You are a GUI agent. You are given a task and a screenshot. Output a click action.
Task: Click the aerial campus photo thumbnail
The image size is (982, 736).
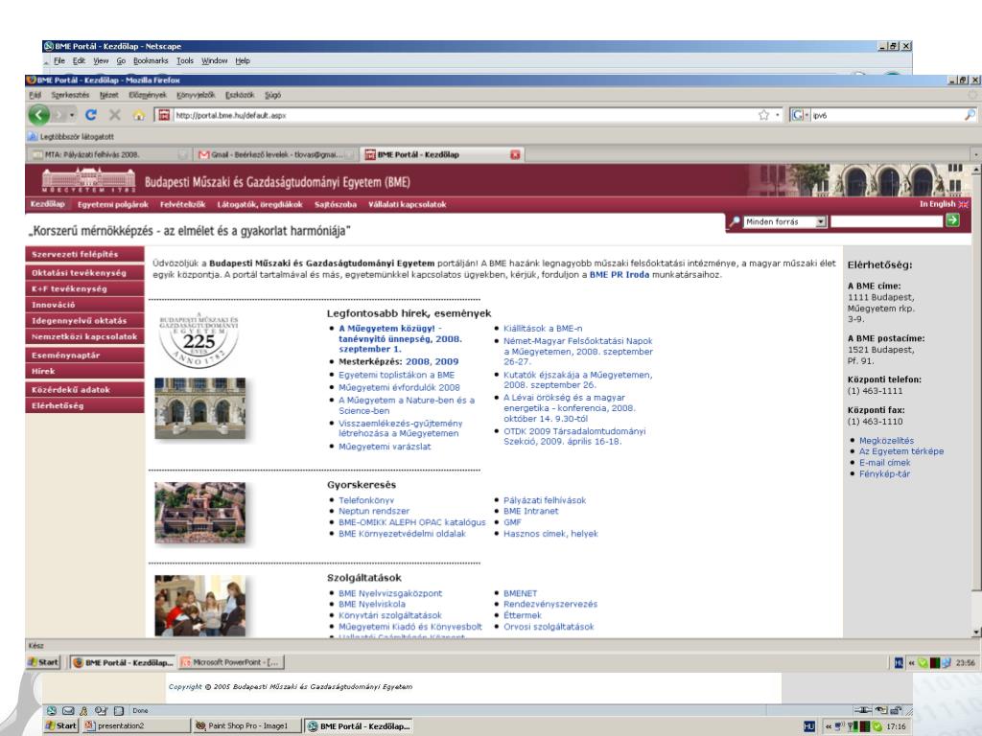tap(199, 512)
